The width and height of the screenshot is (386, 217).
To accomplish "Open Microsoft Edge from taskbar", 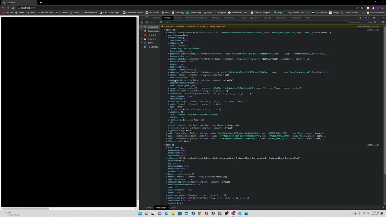I will click(x=166, y=214).
